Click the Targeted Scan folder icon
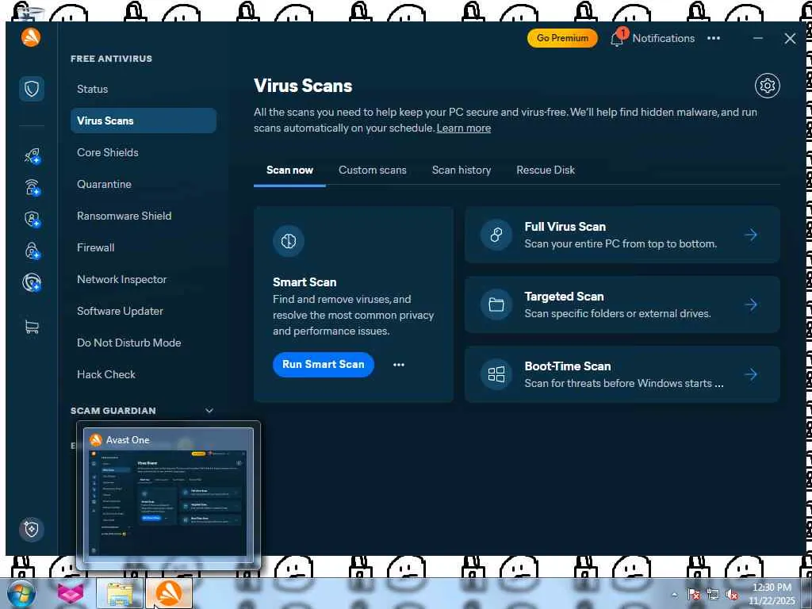The width and height of the screenshot is (812, 609). pos(496,304)
